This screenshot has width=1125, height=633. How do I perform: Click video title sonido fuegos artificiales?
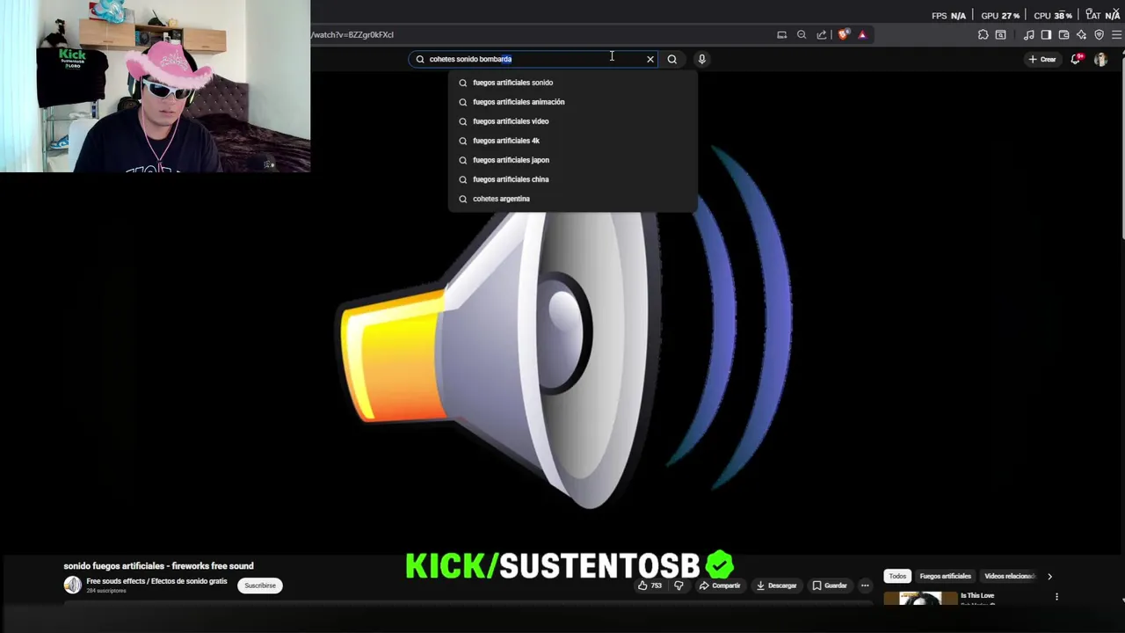pos(158,566)
